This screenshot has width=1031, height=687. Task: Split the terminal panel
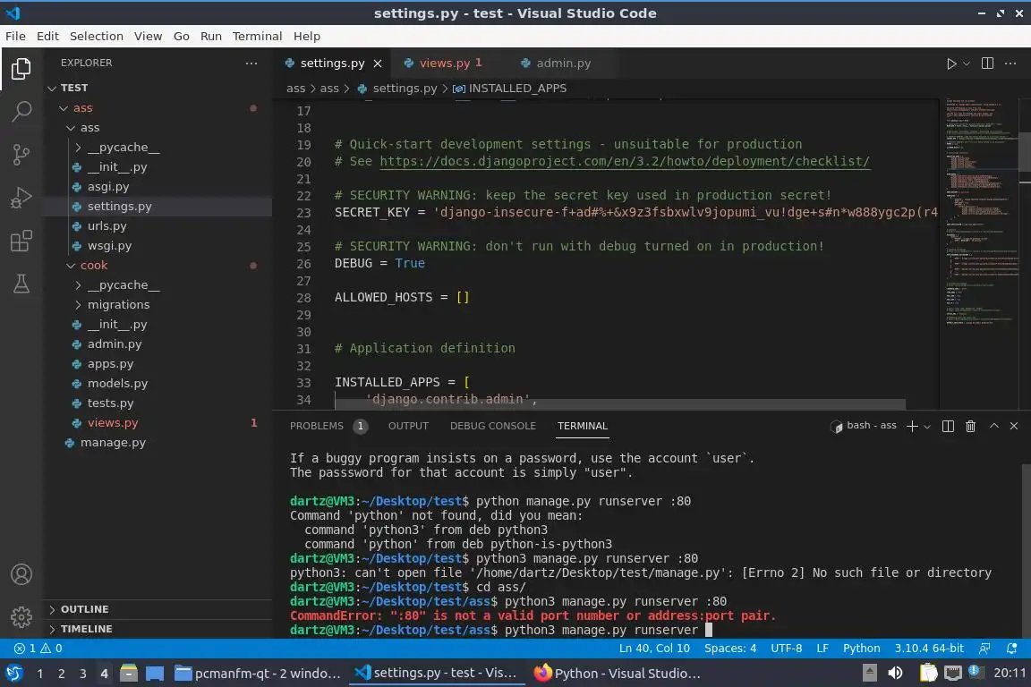(x=948, y=426)
